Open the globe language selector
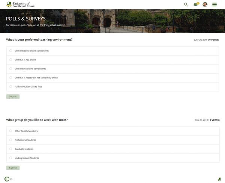This screenshot has height=183, width=225. click(7, 179)
